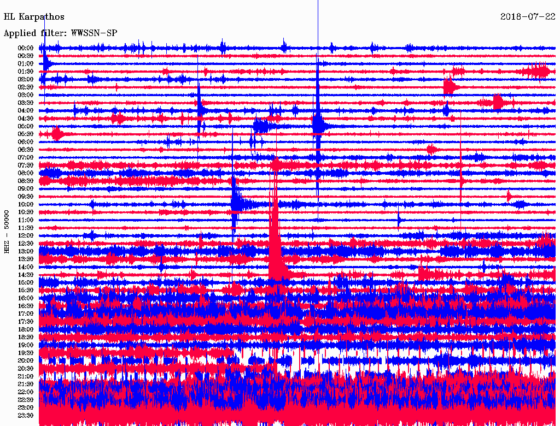The image size is (560, 426).
Task: Click the 02:30 time row label
Action: coord(26,87)
